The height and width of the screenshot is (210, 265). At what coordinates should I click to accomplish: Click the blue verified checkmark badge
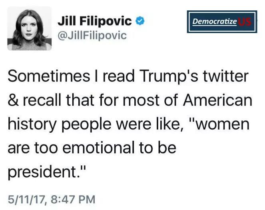click(x=139, y=20)
